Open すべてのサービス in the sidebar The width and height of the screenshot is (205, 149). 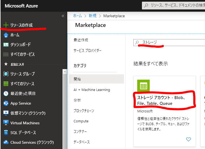(23, 54)
